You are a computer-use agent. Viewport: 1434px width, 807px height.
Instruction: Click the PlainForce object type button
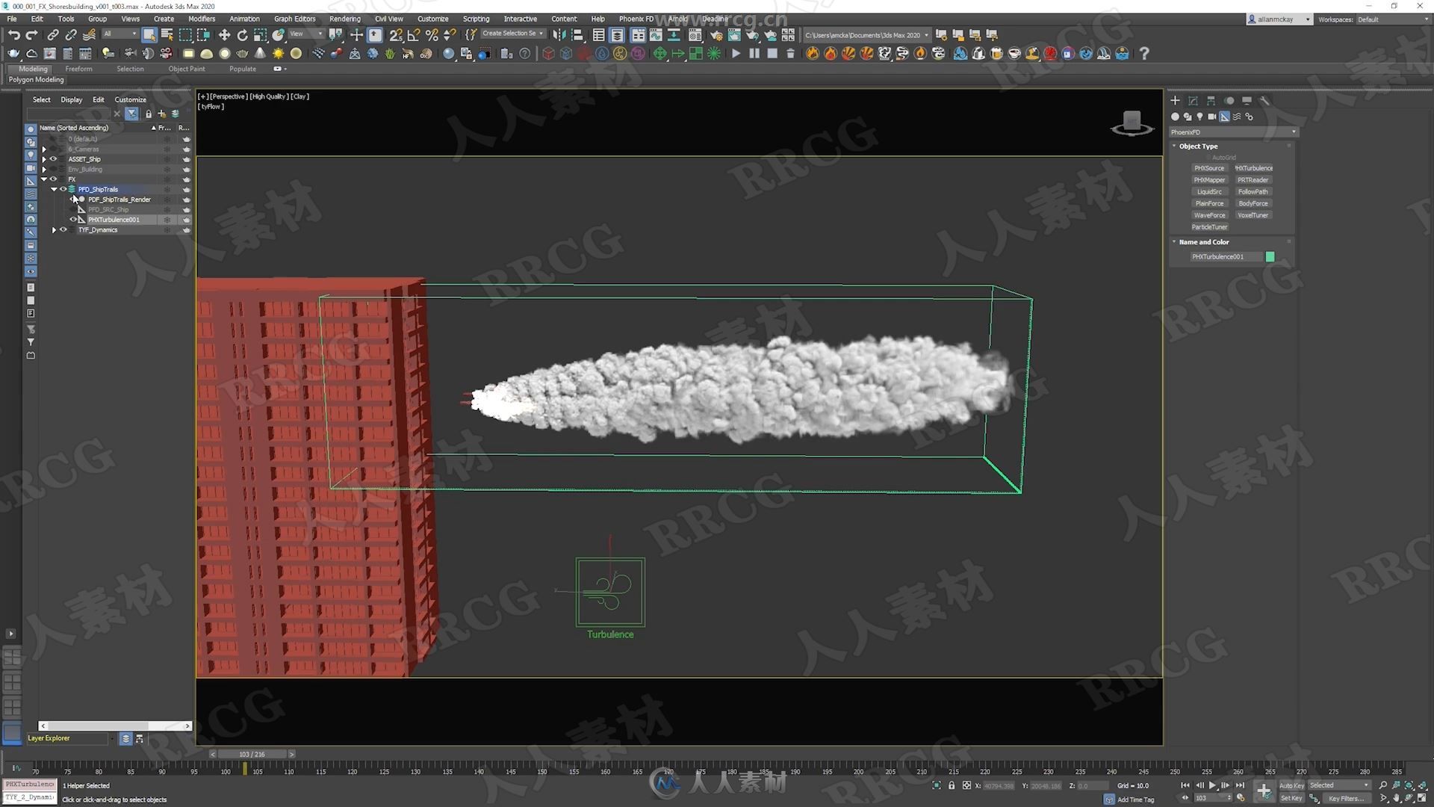click(x=1209, y=203)
